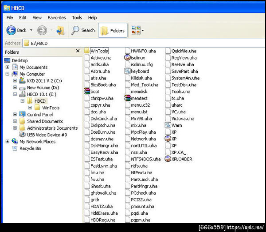Expand My Documents tree node
The image size is (266, 232).
7,67
